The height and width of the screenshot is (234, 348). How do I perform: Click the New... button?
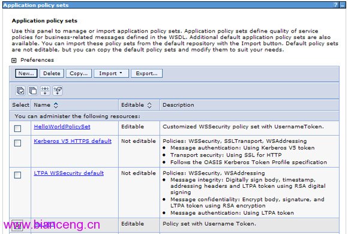click(26, 73)
